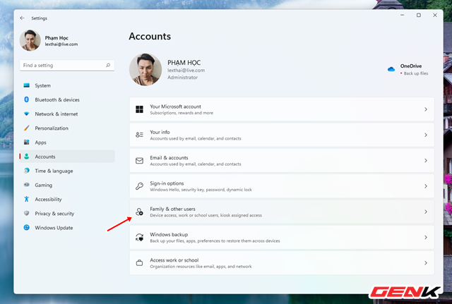Open Personalization settings
Image resolution: width=452 pixels, height=304 pixels.
(67, 128)
